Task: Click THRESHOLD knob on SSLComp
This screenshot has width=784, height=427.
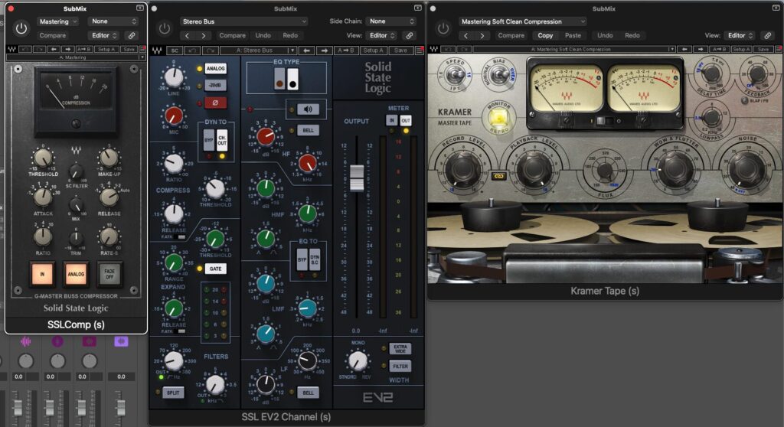Action: point(43,158)
